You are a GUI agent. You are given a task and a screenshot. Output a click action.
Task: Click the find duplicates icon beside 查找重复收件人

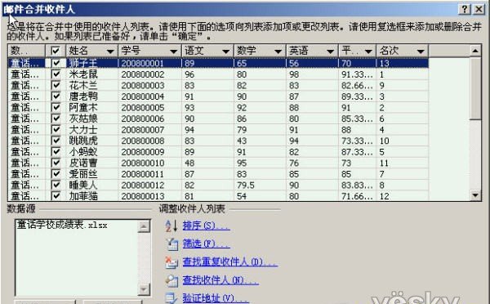point(171,262)
